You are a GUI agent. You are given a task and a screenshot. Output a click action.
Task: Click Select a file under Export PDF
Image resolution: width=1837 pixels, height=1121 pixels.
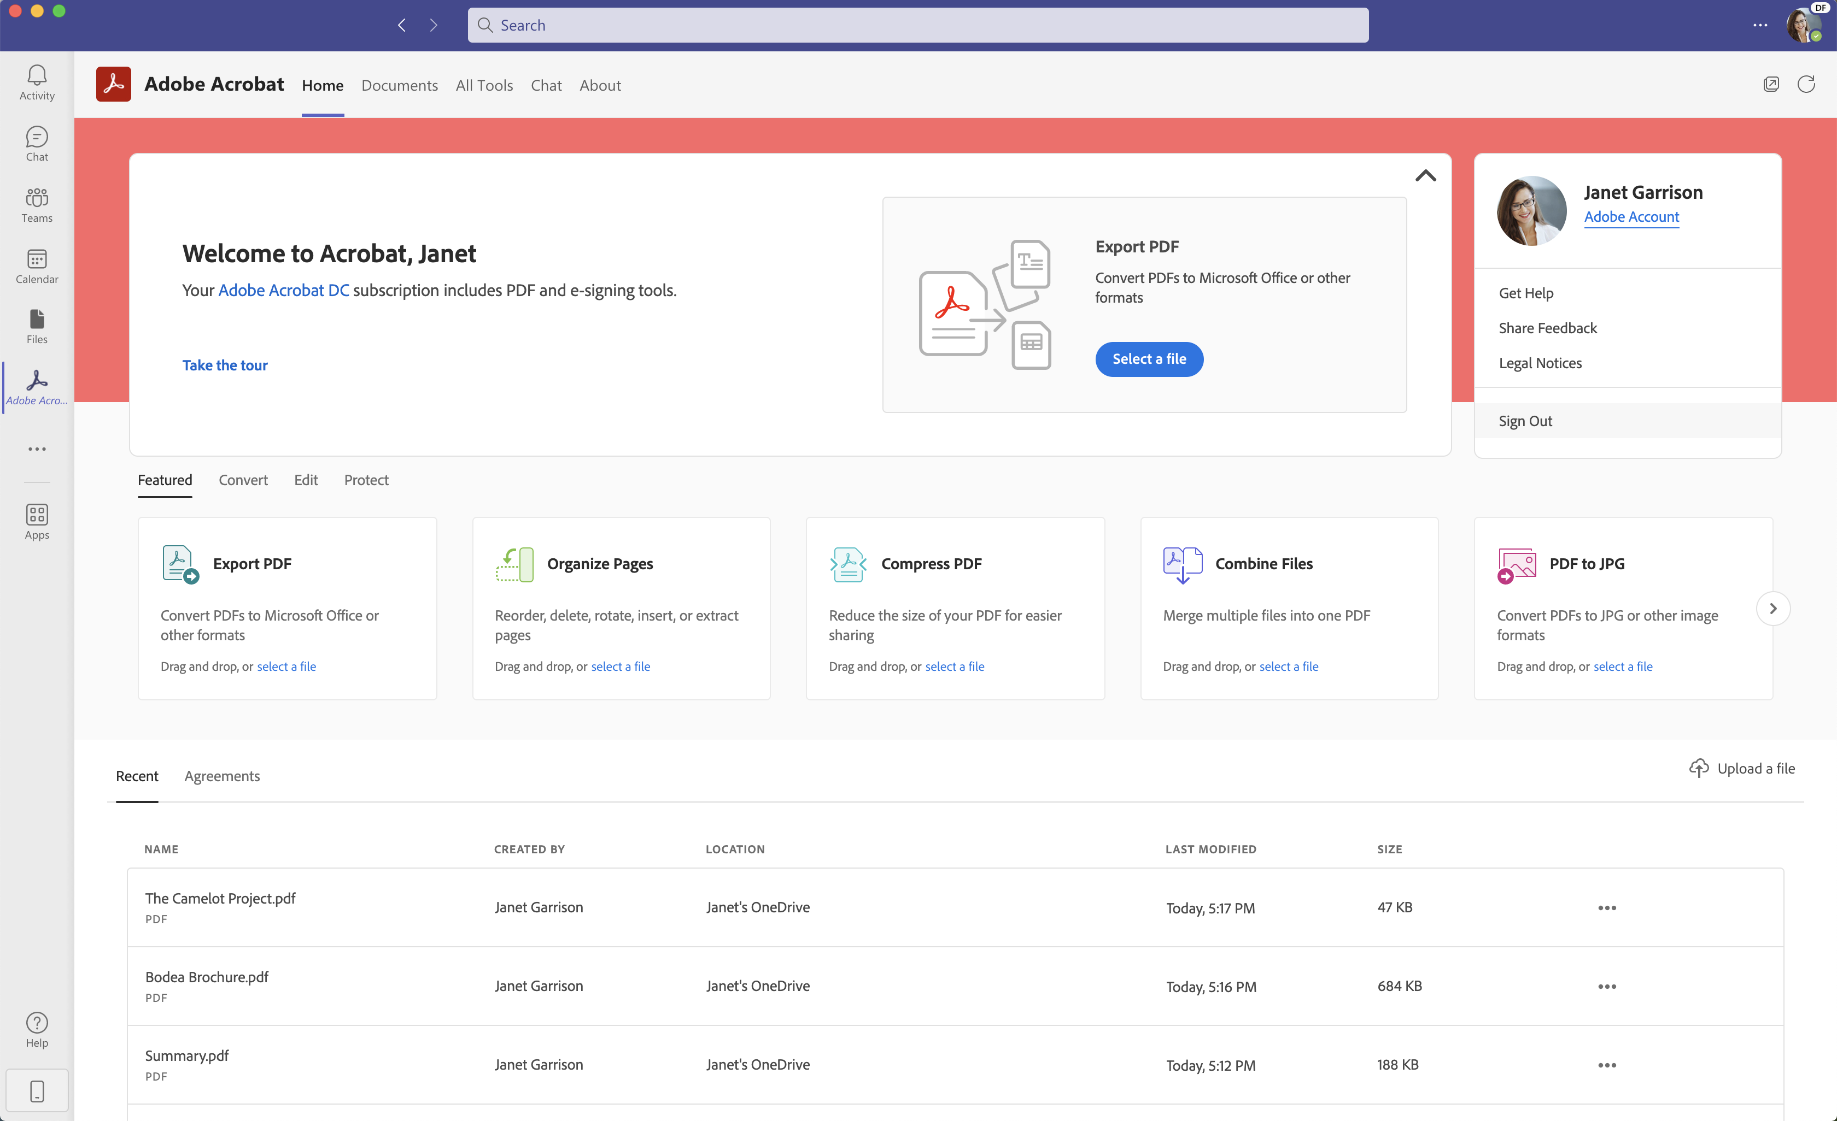coord(1148,358)
